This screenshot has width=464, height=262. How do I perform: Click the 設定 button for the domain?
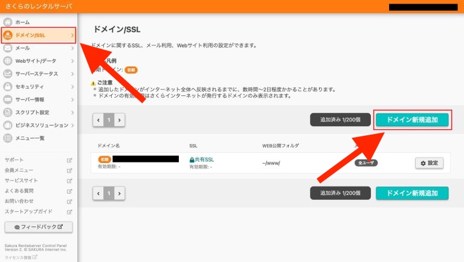tap(429, 163)
